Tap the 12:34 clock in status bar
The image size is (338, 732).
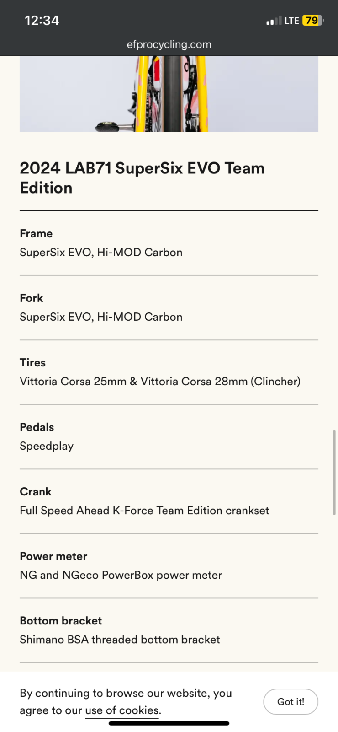[42, 21]
